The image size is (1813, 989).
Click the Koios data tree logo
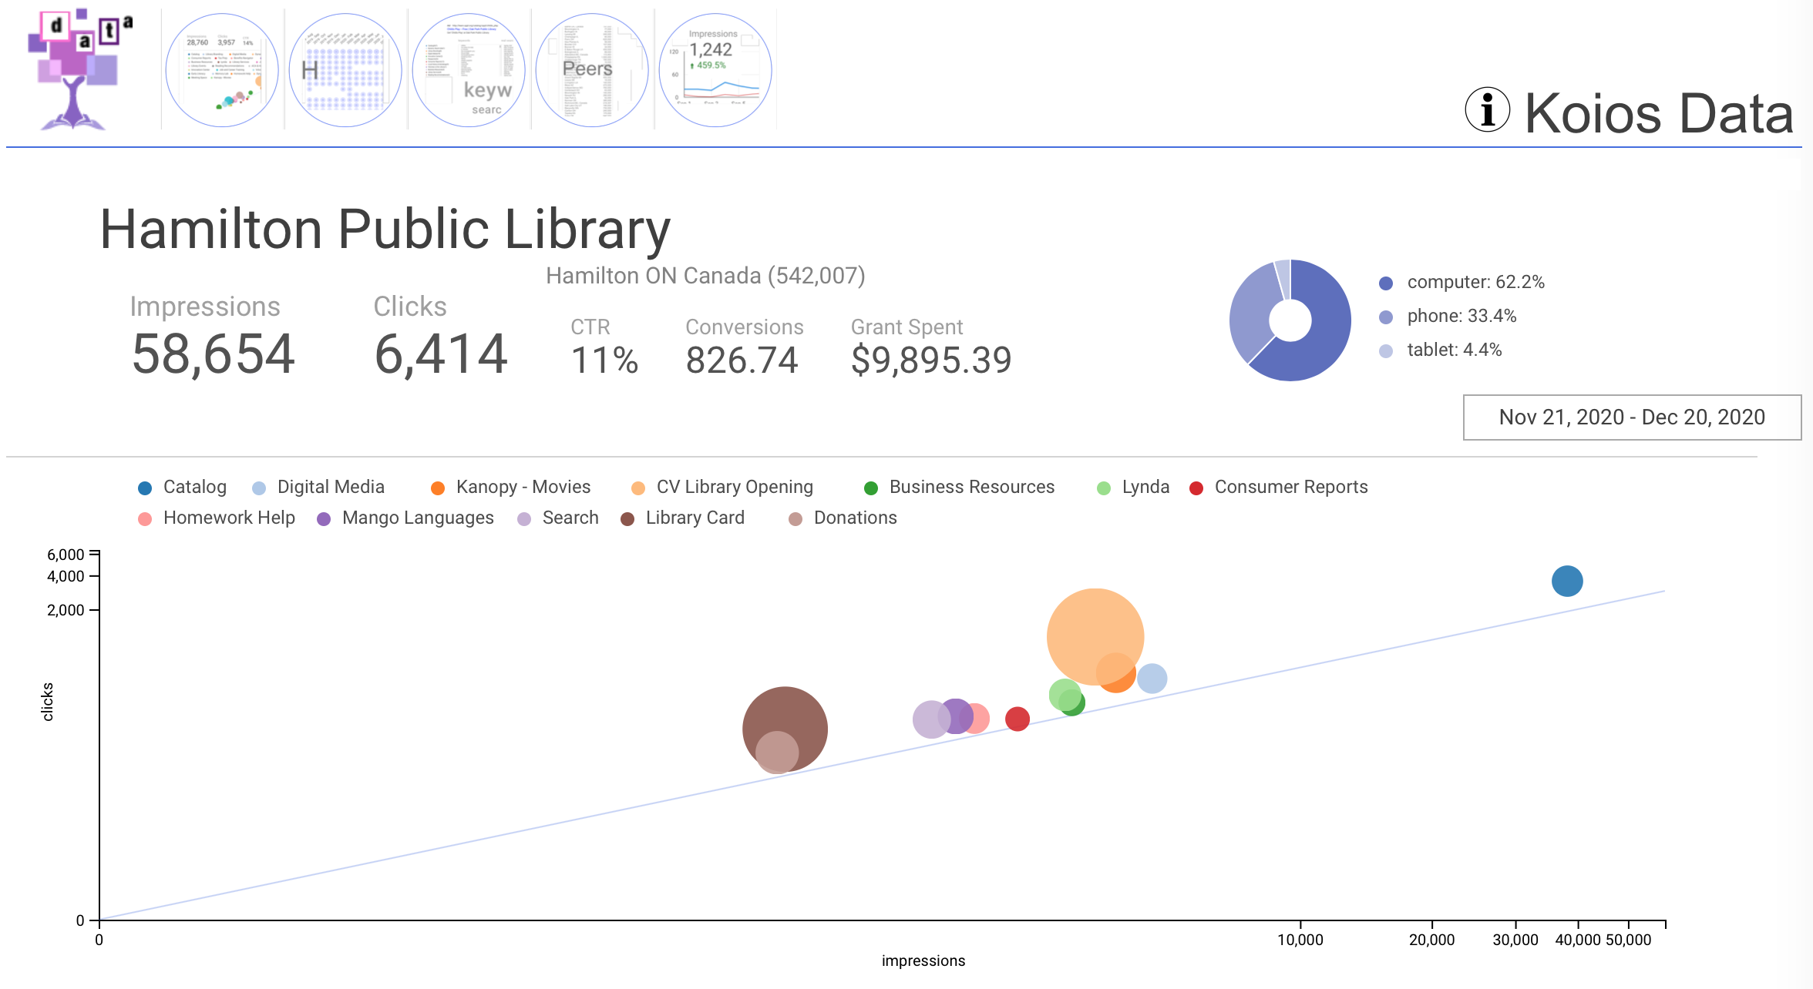pyautogui.click(x=77, y=69)
